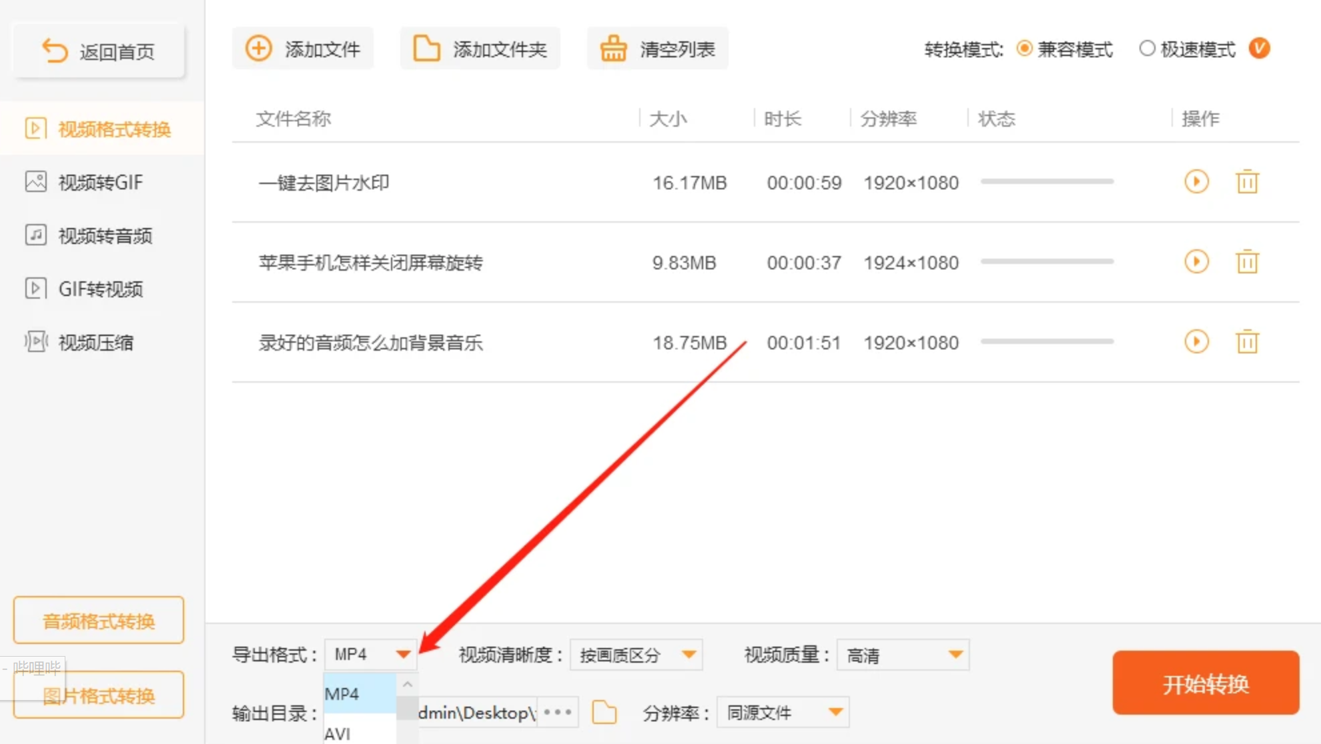Play preview of 苹果手机怎样关闭屏幕旋转
Screen dimensions: 1321x744
coord(1196,261)
